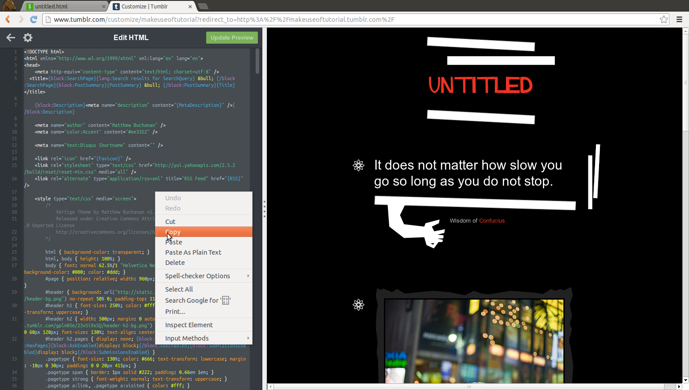Click the code editor's vertical scrollbar
Image resolution: width=689 pixels, height=390 pixels.
click(257, 62)
